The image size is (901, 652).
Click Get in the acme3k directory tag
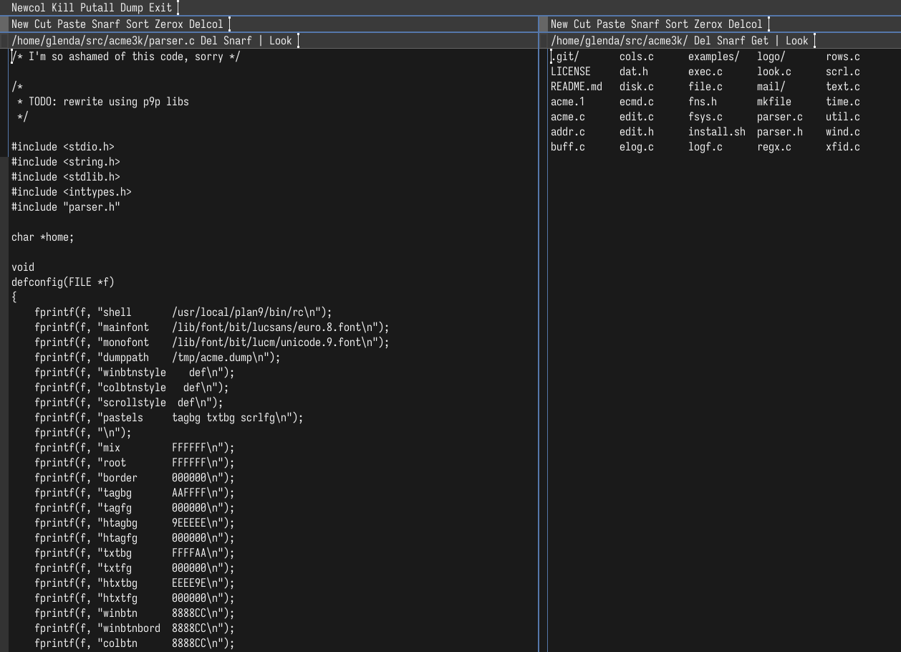[x=760, y=41]
